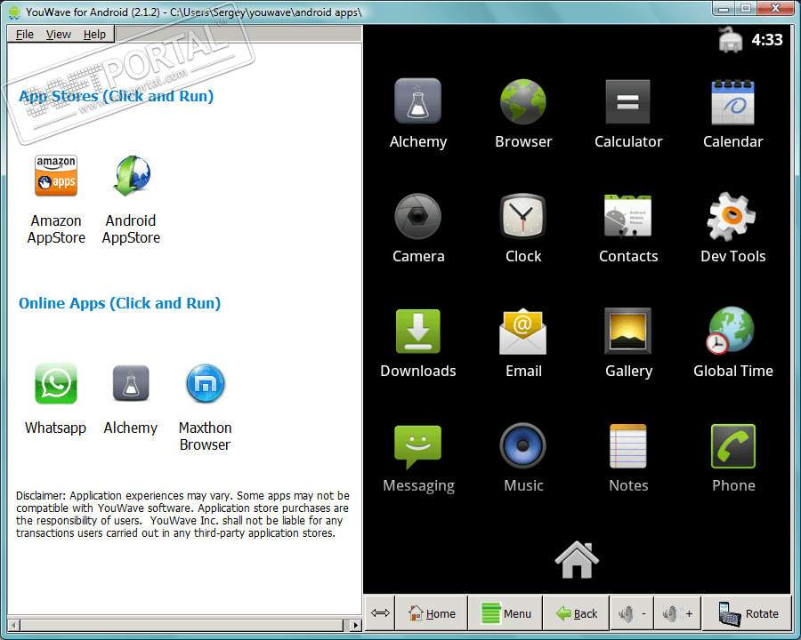Open the Contacts app
The width and height of the screenshot is (801, 640).
[627, 216]
